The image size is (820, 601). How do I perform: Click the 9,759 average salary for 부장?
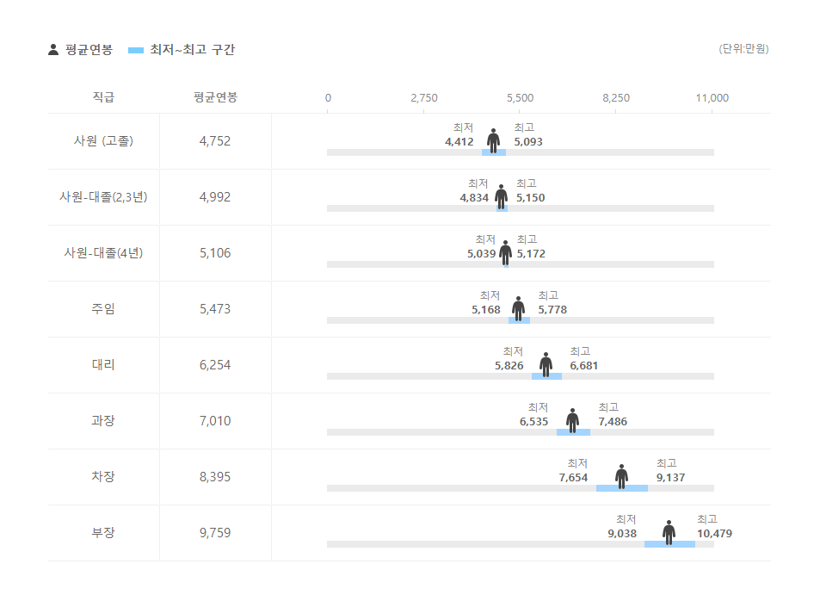(x=215, y=533)
